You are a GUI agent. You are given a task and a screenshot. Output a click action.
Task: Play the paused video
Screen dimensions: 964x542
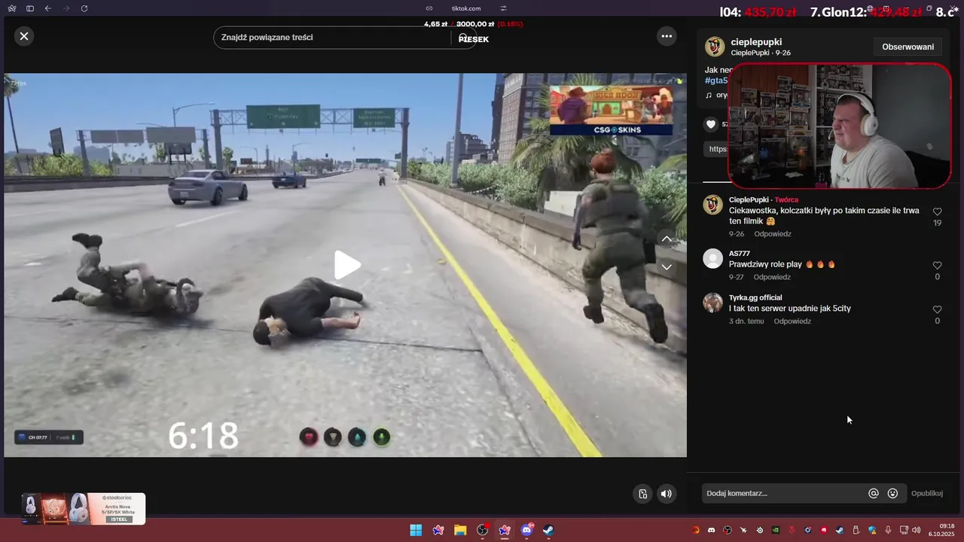click(x=347, y=265)
